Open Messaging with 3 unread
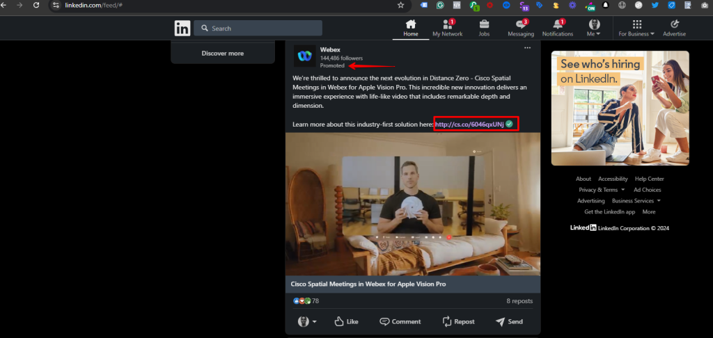This screenshot has width=713, height=338. click(521, 28)
